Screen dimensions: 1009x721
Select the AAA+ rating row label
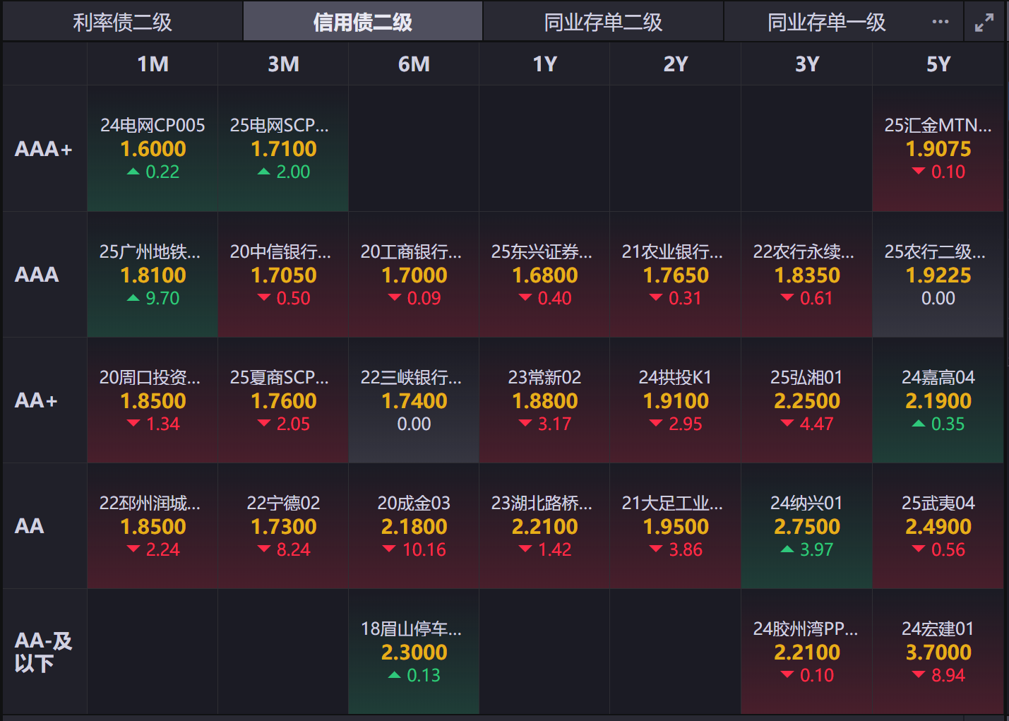click(44, 149)
